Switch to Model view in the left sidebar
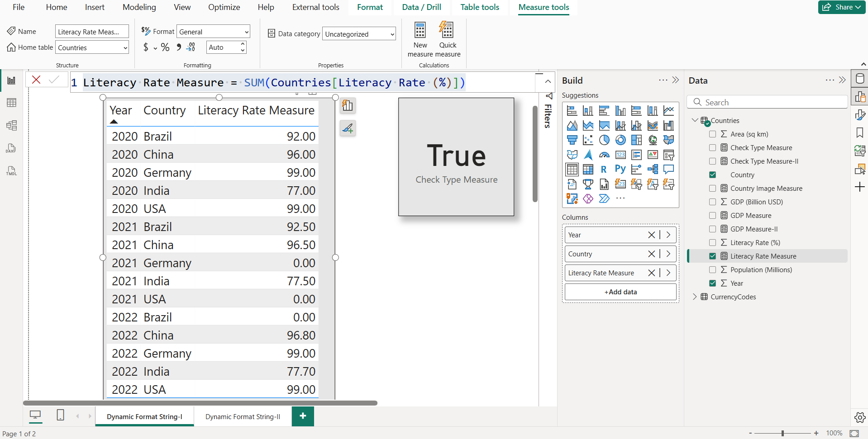This screenshot has width=868, height=439. coord(11,125)
